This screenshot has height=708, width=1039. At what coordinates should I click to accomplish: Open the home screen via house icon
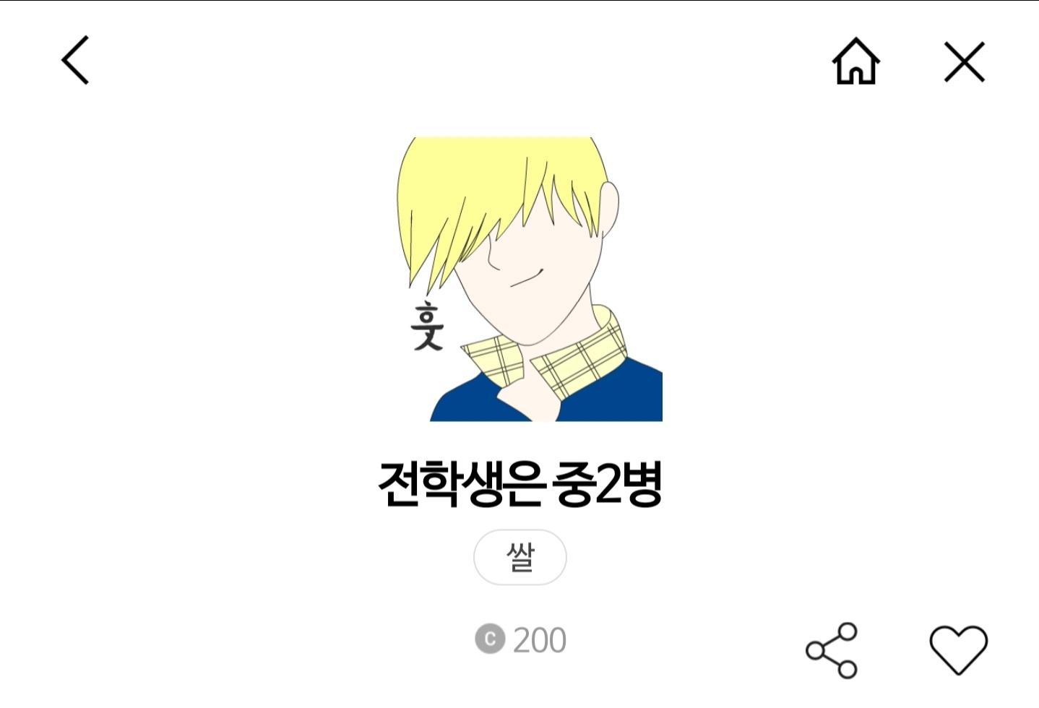coord(856,61)
